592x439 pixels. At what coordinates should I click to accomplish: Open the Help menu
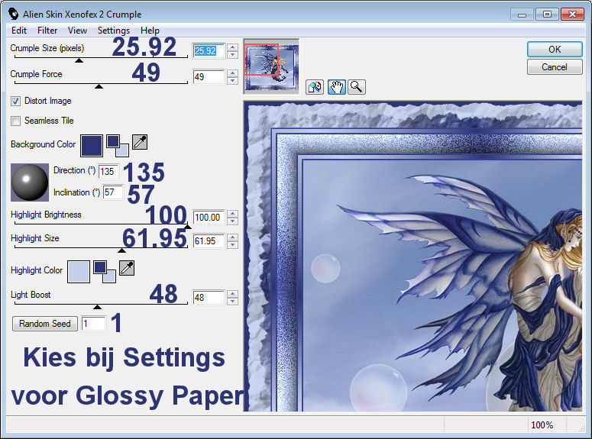click(150, 31)
